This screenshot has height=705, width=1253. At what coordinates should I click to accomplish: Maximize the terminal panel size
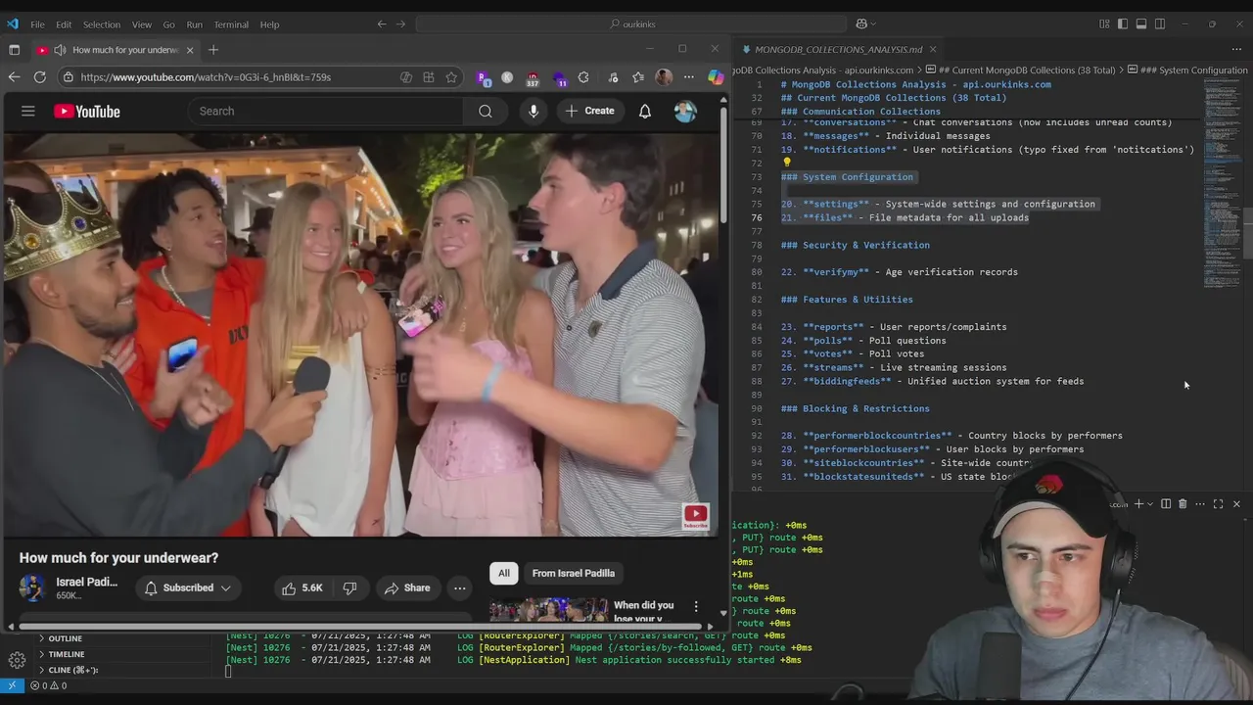[1218, 503]
